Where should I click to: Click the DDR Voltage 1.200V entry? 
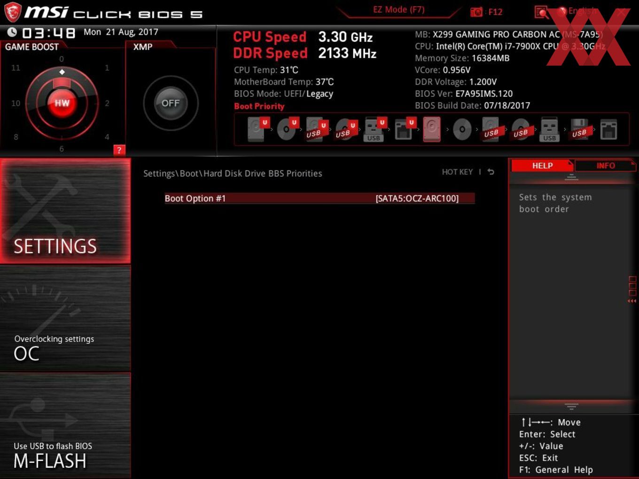456,82
